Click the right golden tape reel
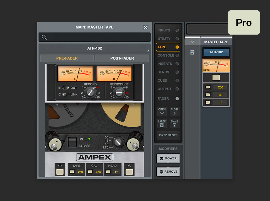 point(121,115)
